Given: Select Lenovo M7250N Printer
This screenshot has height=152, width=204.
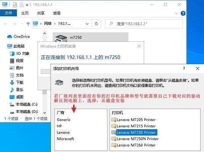Looking at the screenshot, I should pyautogui.click(x=138, y=139).
